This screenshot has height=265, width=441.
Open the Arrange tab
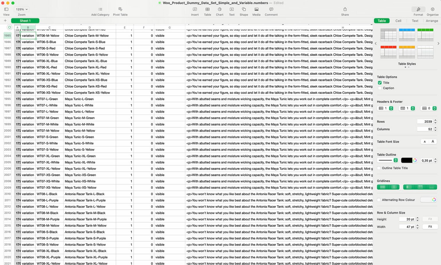click(432, 21)
